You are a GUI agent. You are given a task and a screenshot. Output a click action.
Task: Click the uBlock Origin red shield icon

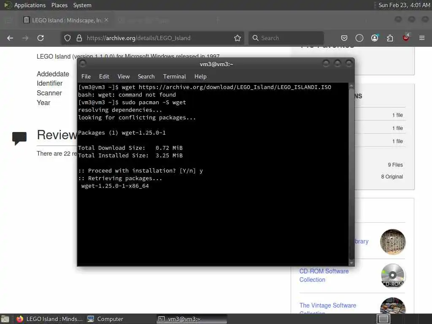406,38
